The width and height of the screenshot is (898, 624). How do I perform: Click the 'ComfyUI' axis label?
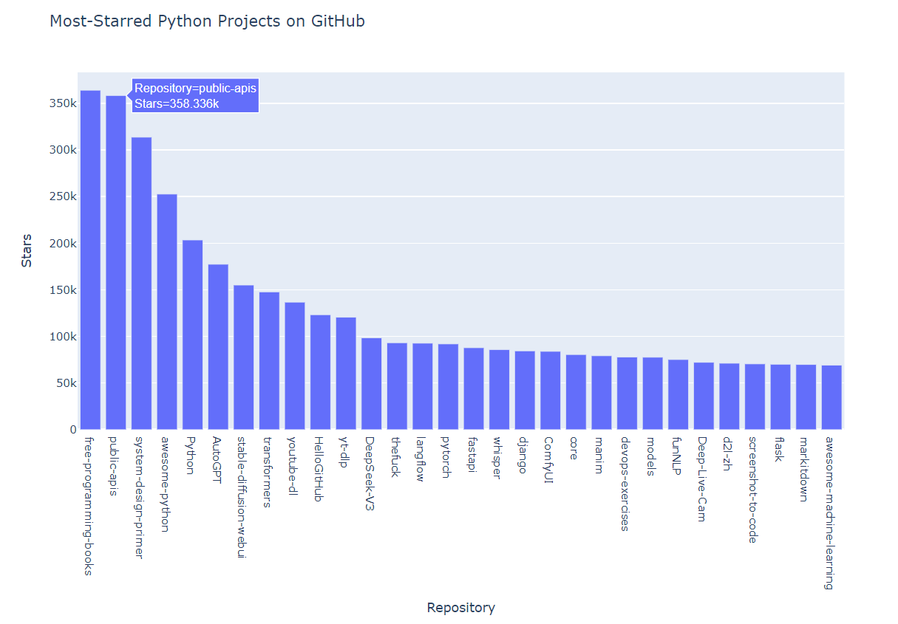click(548, 459)
